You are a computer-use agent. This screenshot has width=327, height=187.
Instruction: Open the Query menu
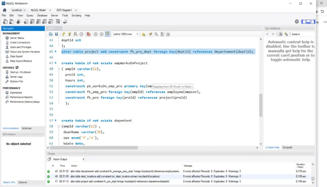pos(30,15)
